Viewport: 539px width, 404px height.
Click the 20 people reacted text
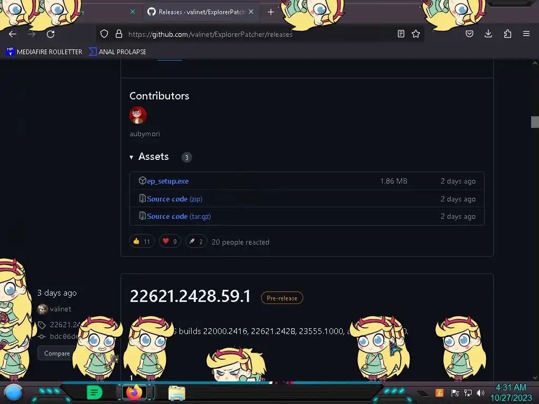click(x=240, y=242)
